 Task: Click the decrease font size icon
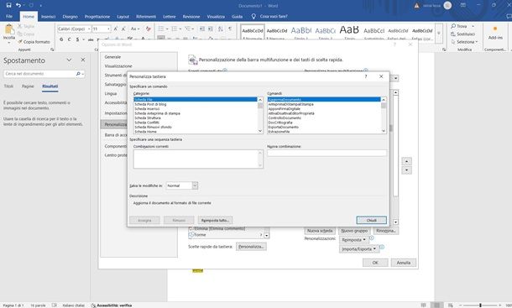pyautogui.click(x=123, y=29)
